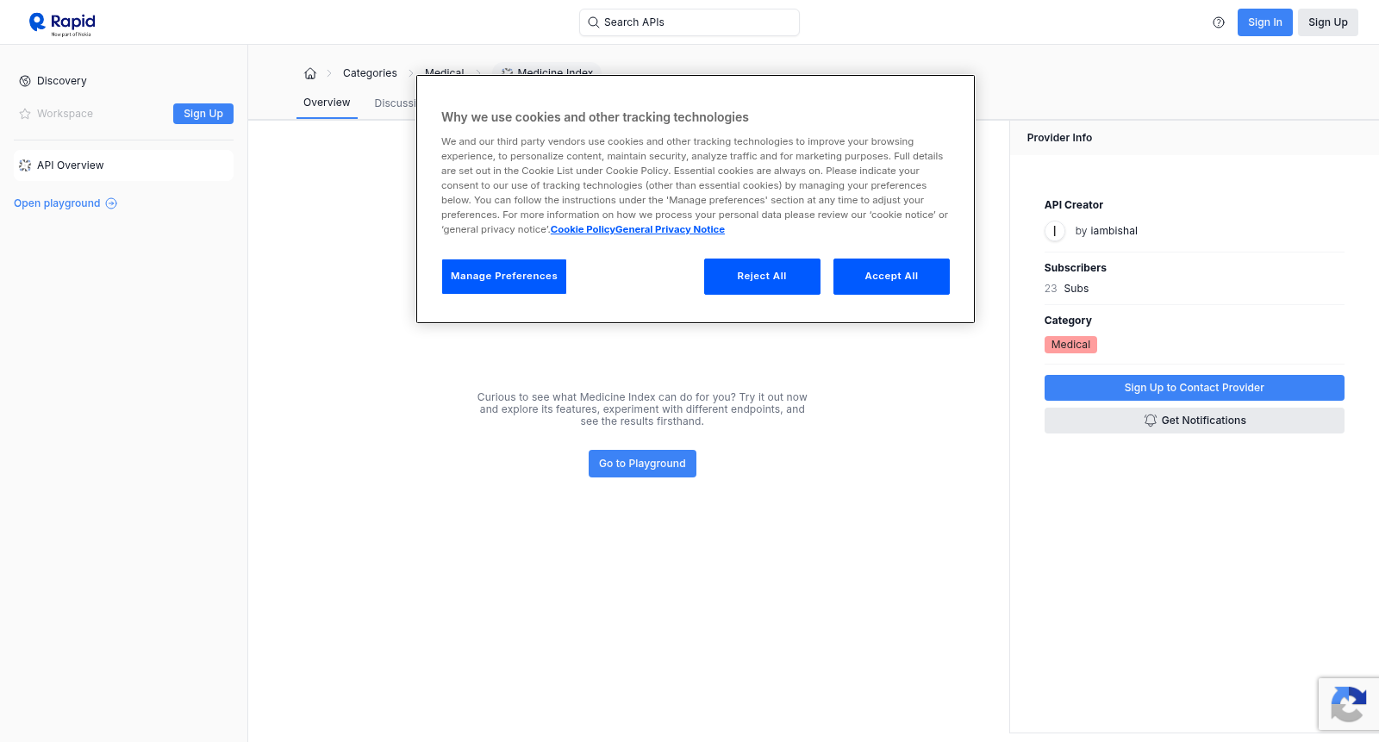Open the Cookie Policy link

(583, 230)
